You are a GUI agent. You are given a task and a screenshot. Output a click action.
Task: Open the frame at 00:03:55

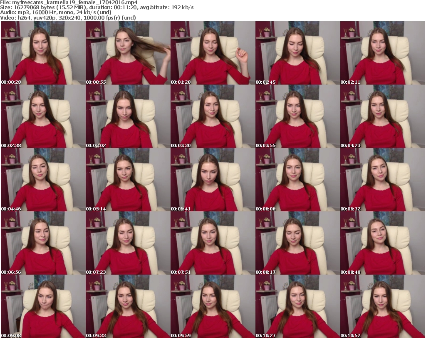click(297, 116)
